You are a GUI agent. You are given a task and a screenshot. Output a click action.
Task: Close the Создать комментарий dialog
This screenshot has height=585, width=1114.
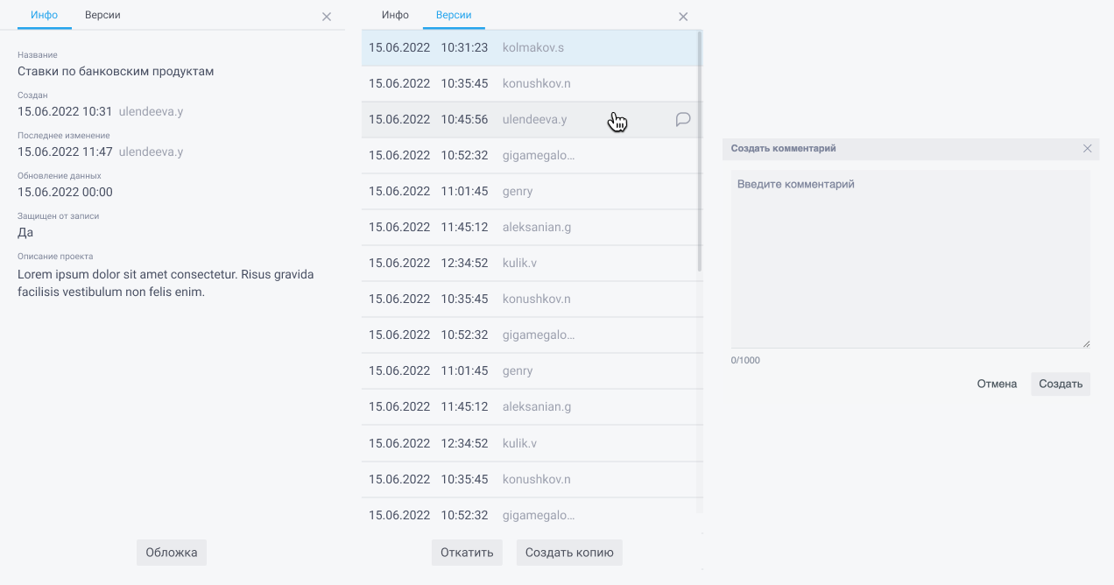[1087, 149]
